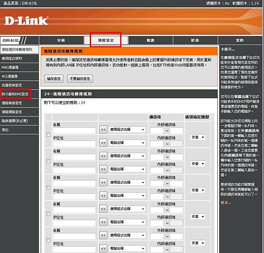This screenshot has height=253, width=264.
Task: Click 退出 to log out
Action: (19, 130)
